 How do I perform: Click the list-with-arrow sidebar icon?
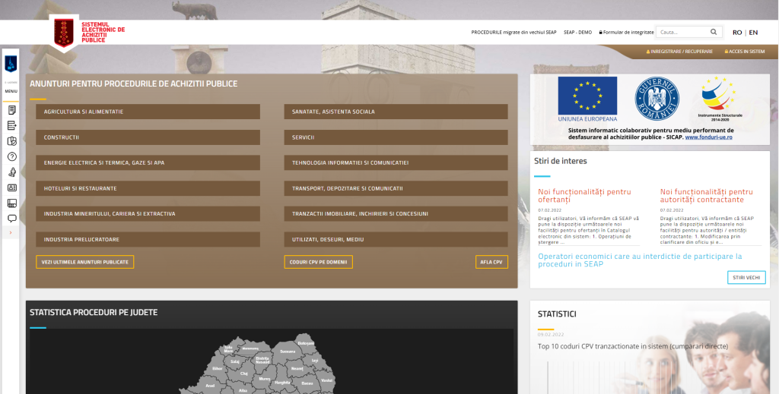[11, 125]
